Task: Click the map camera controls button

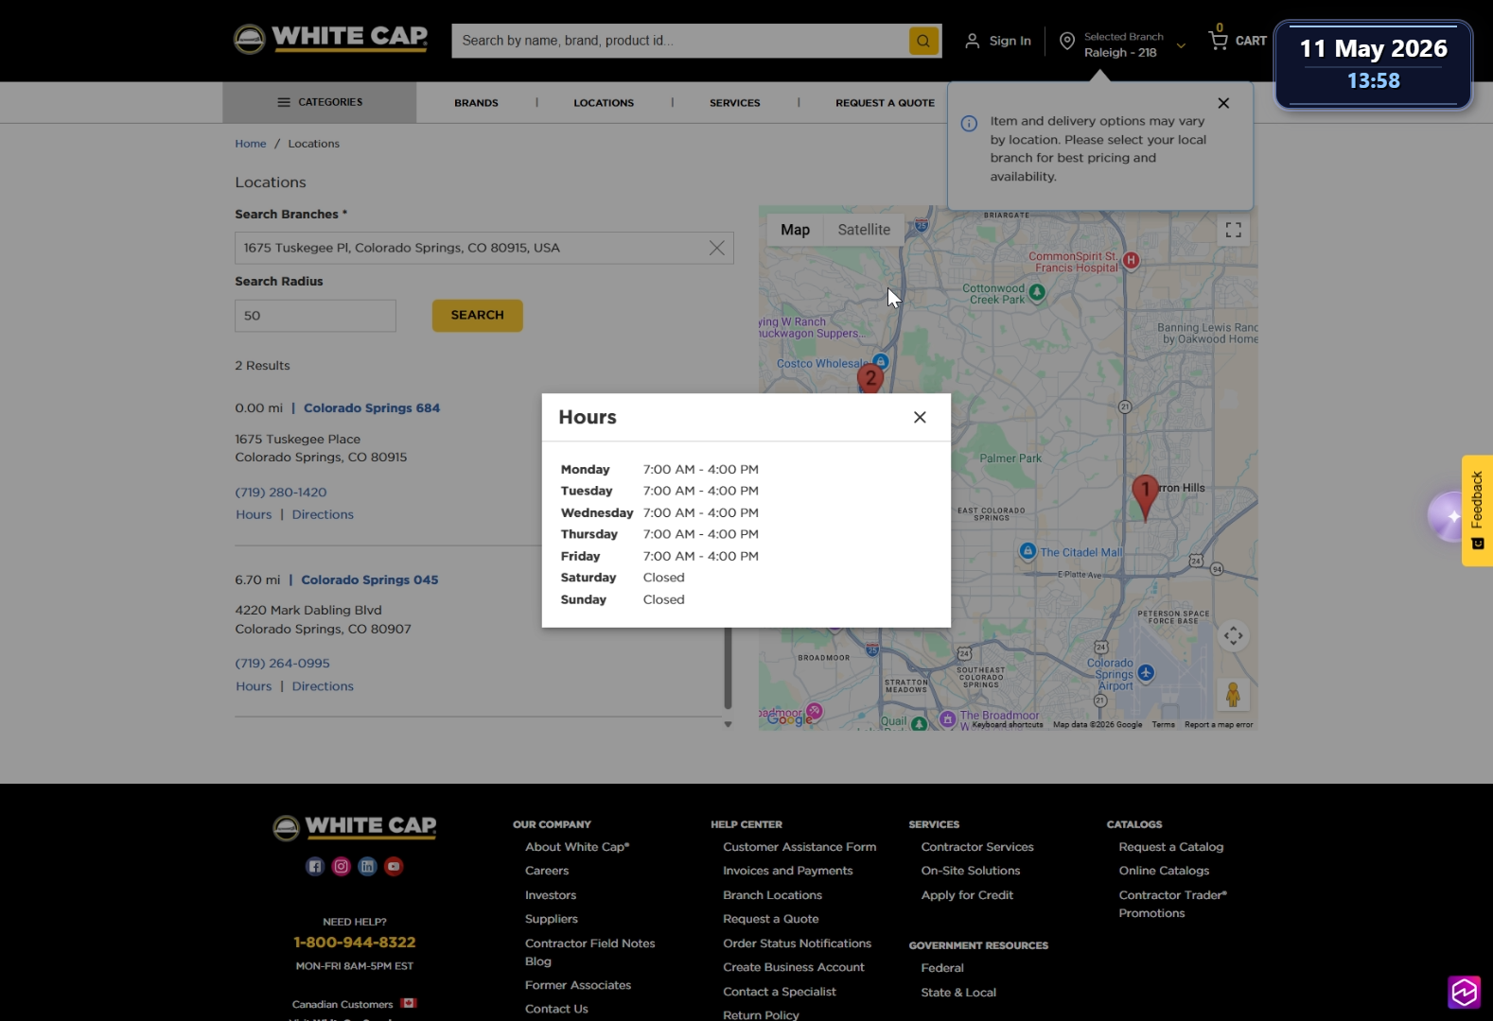Action: click(x=1234, y=636)
